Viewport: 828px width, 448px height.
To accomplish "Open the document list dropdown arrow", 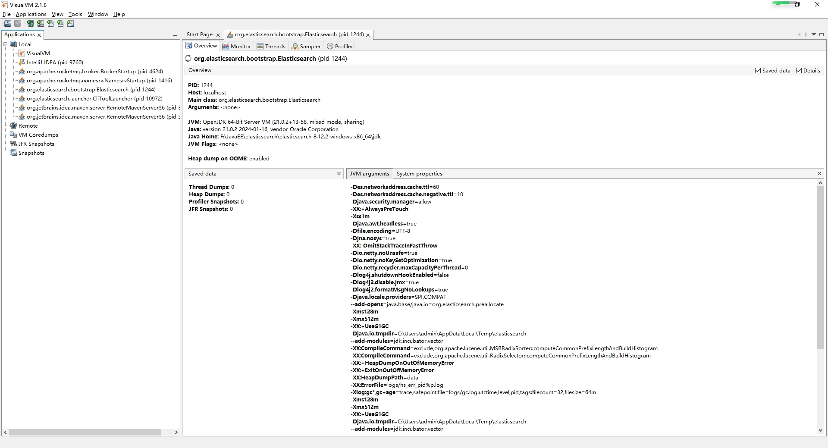I will (x=814, y=34).
